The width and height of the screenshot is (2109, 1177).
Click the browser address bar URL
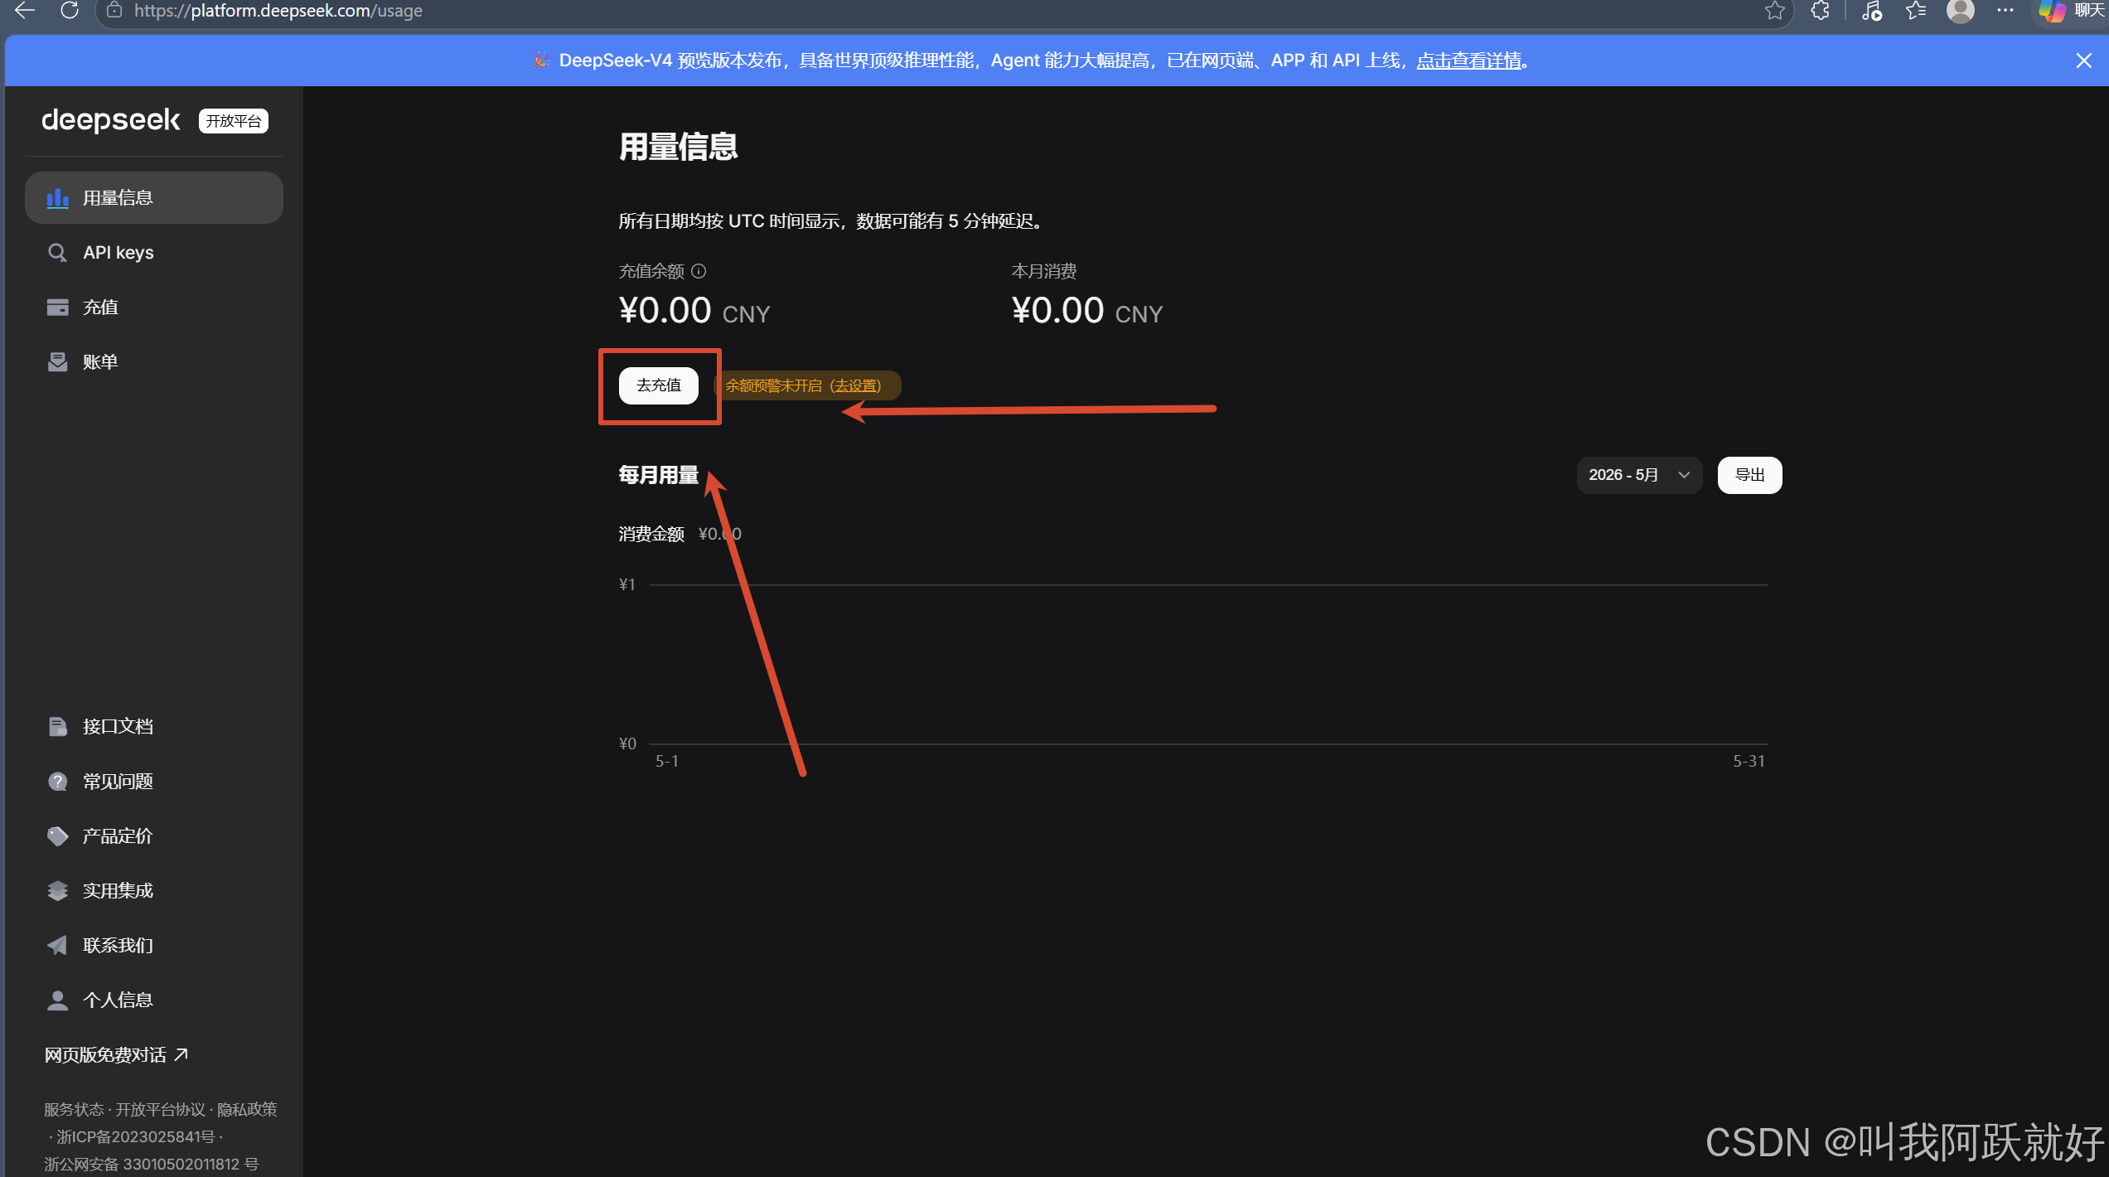(x=278, y=10)
